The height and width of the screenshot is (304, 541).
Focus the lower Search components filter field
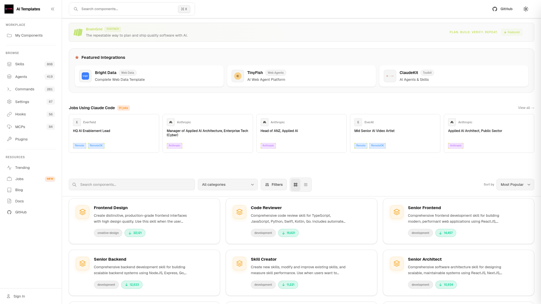pos(132,185)
